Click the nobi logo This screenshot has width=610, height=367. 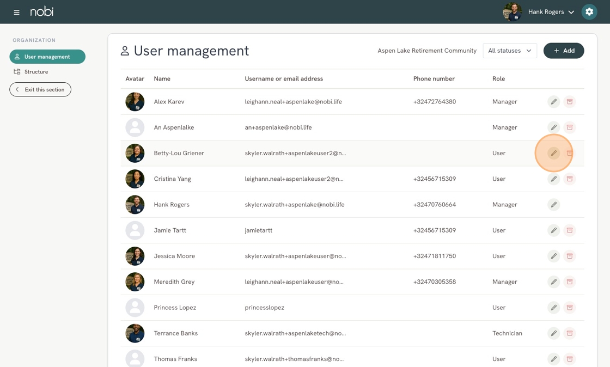click(x=42, y=11)
